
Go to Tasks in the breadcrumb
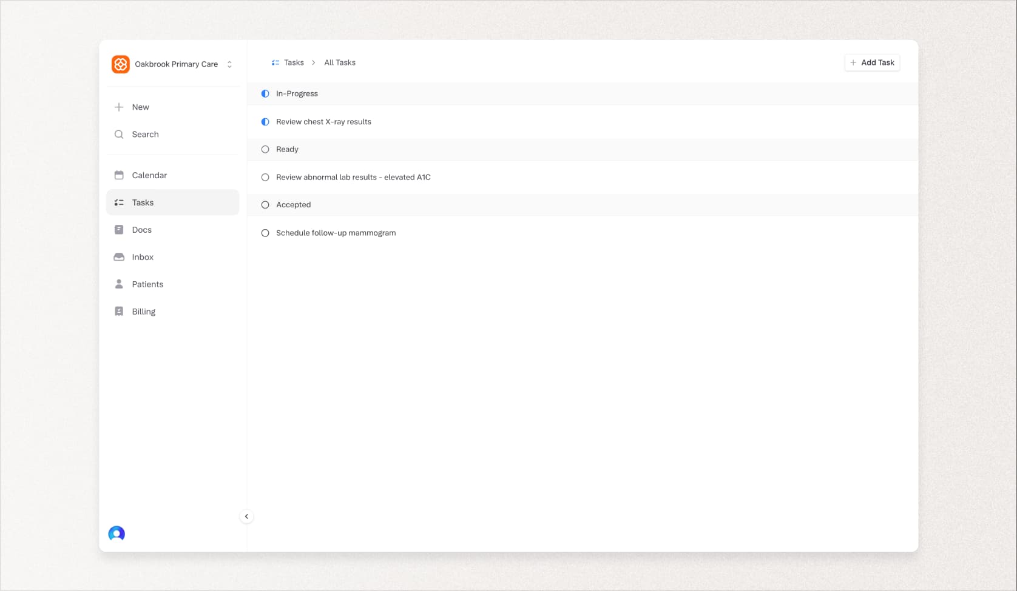(x=294, y=62)
